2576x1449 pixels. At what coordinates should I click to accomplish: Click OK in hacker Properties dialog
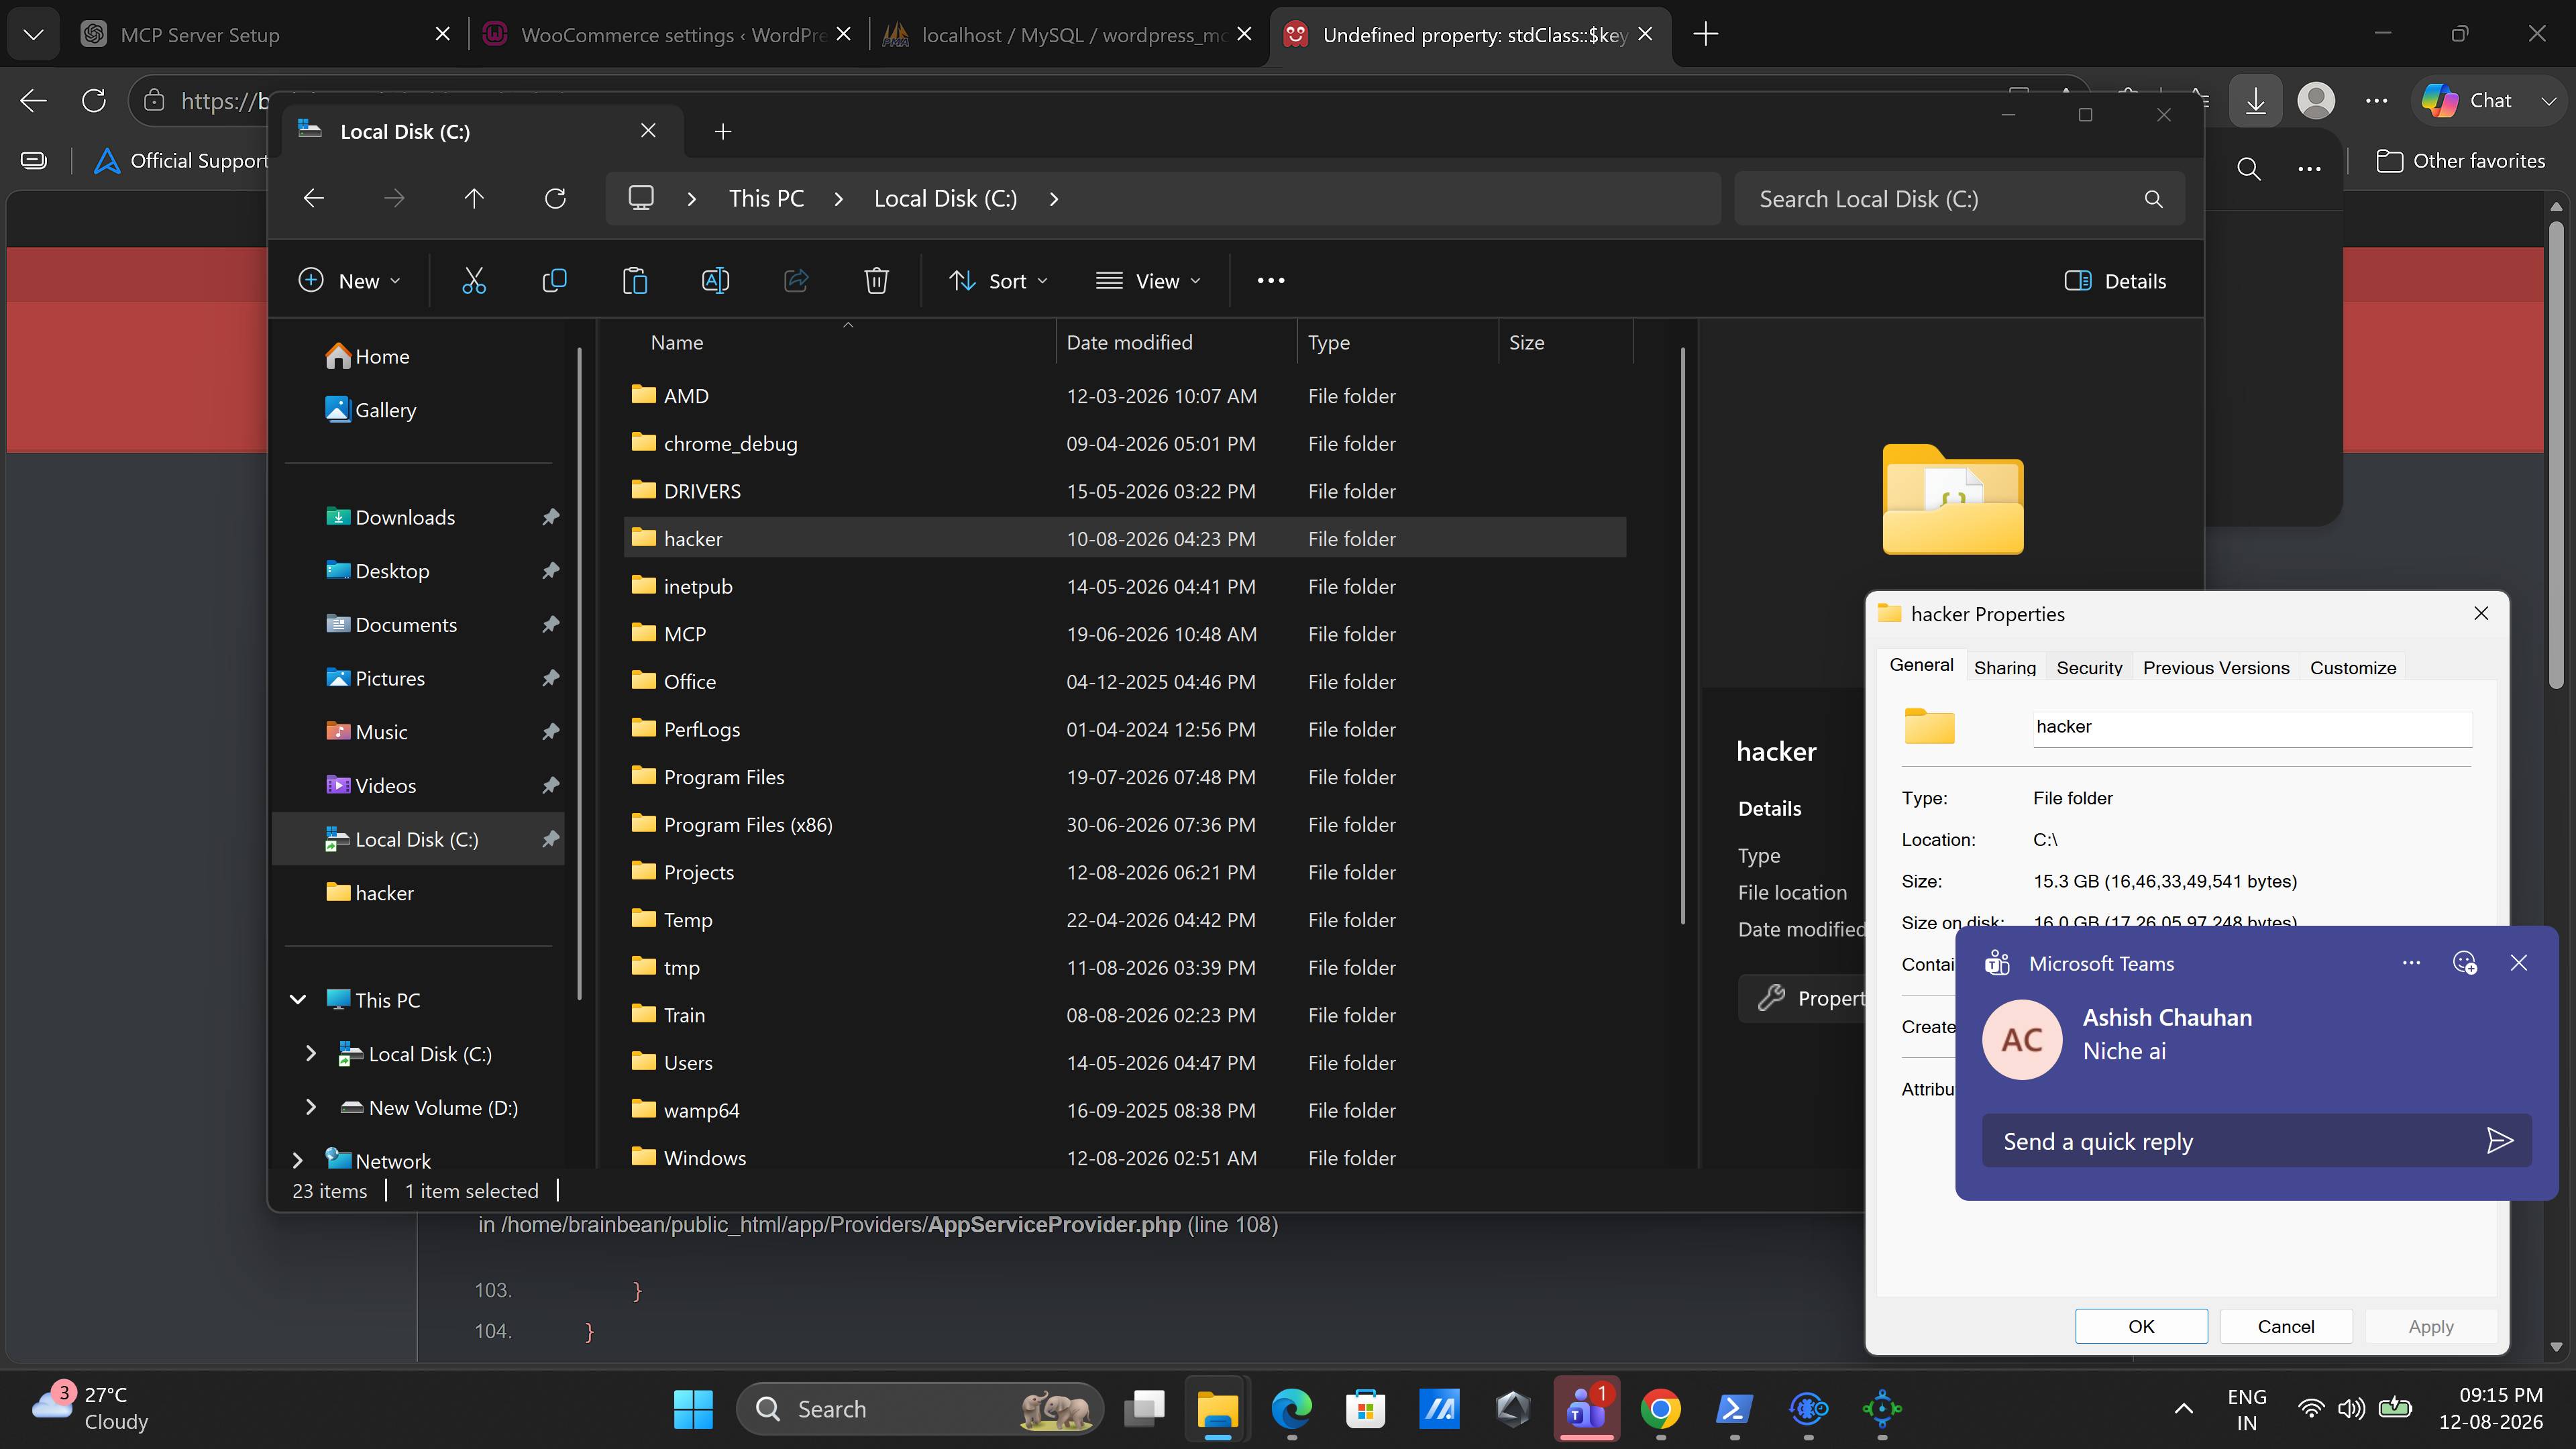2141,1326
